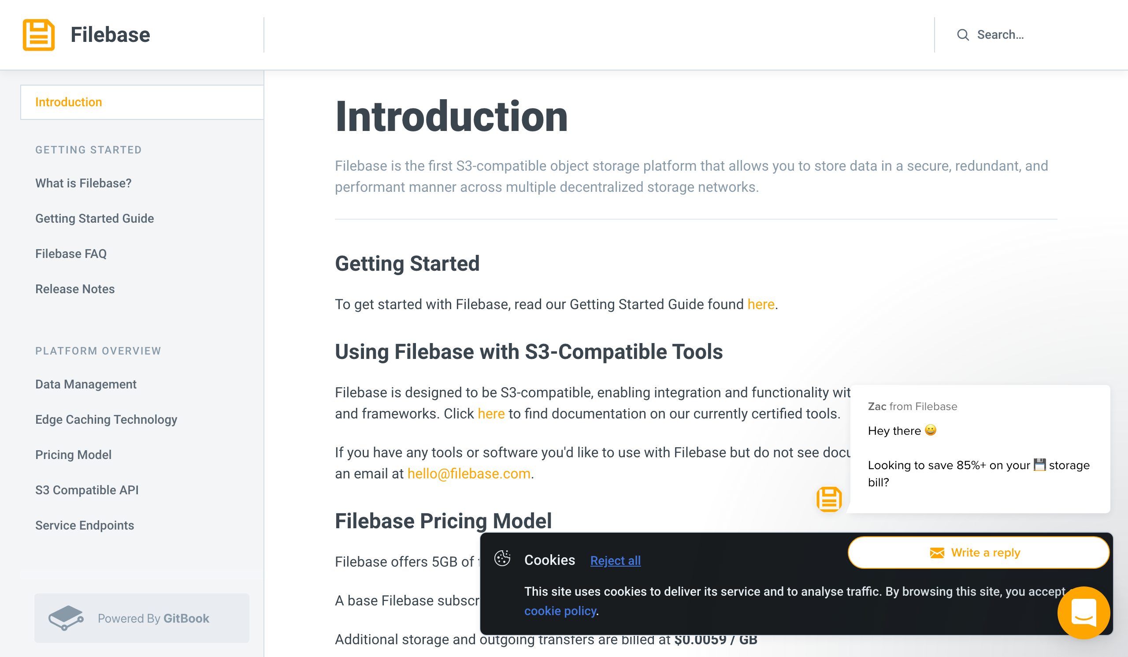1128x657 pixels.
Task: Click the Filebase avatar beside chat message
Action: (829, 499)
